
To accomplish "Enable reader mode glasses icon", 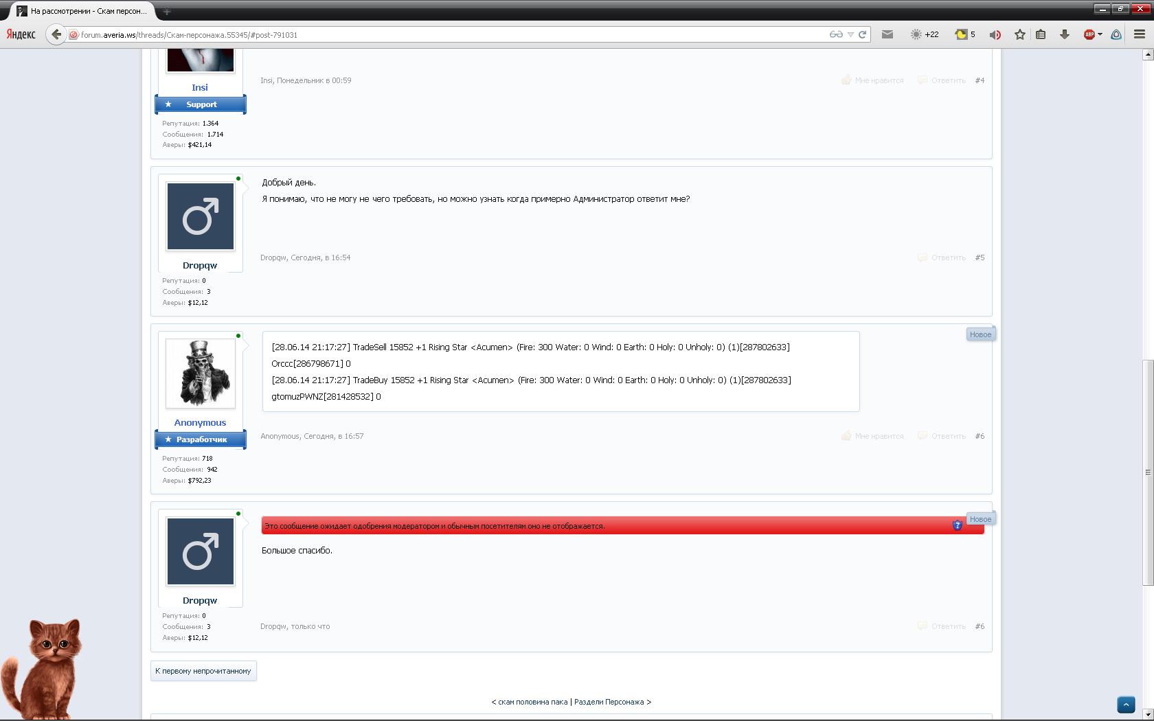I will click(x=836, y=34).
